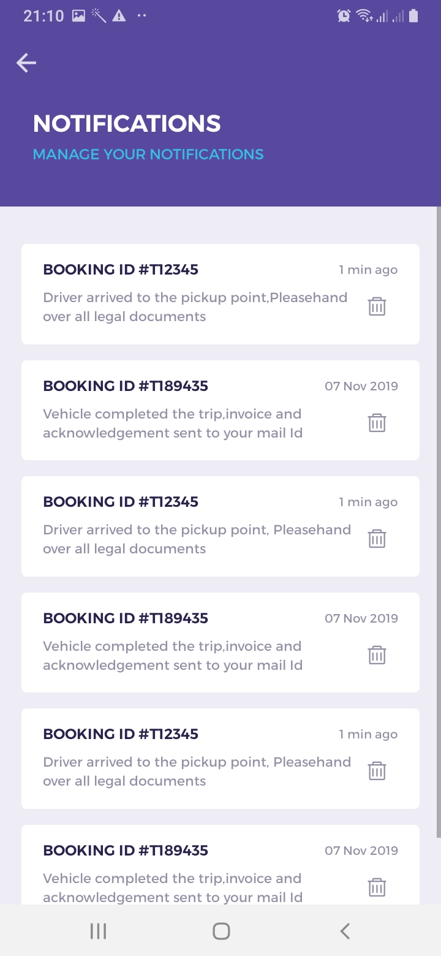Select the second Booking ID #T189435 heading
This screenshot has width=441, height=956.
(126, 618)
